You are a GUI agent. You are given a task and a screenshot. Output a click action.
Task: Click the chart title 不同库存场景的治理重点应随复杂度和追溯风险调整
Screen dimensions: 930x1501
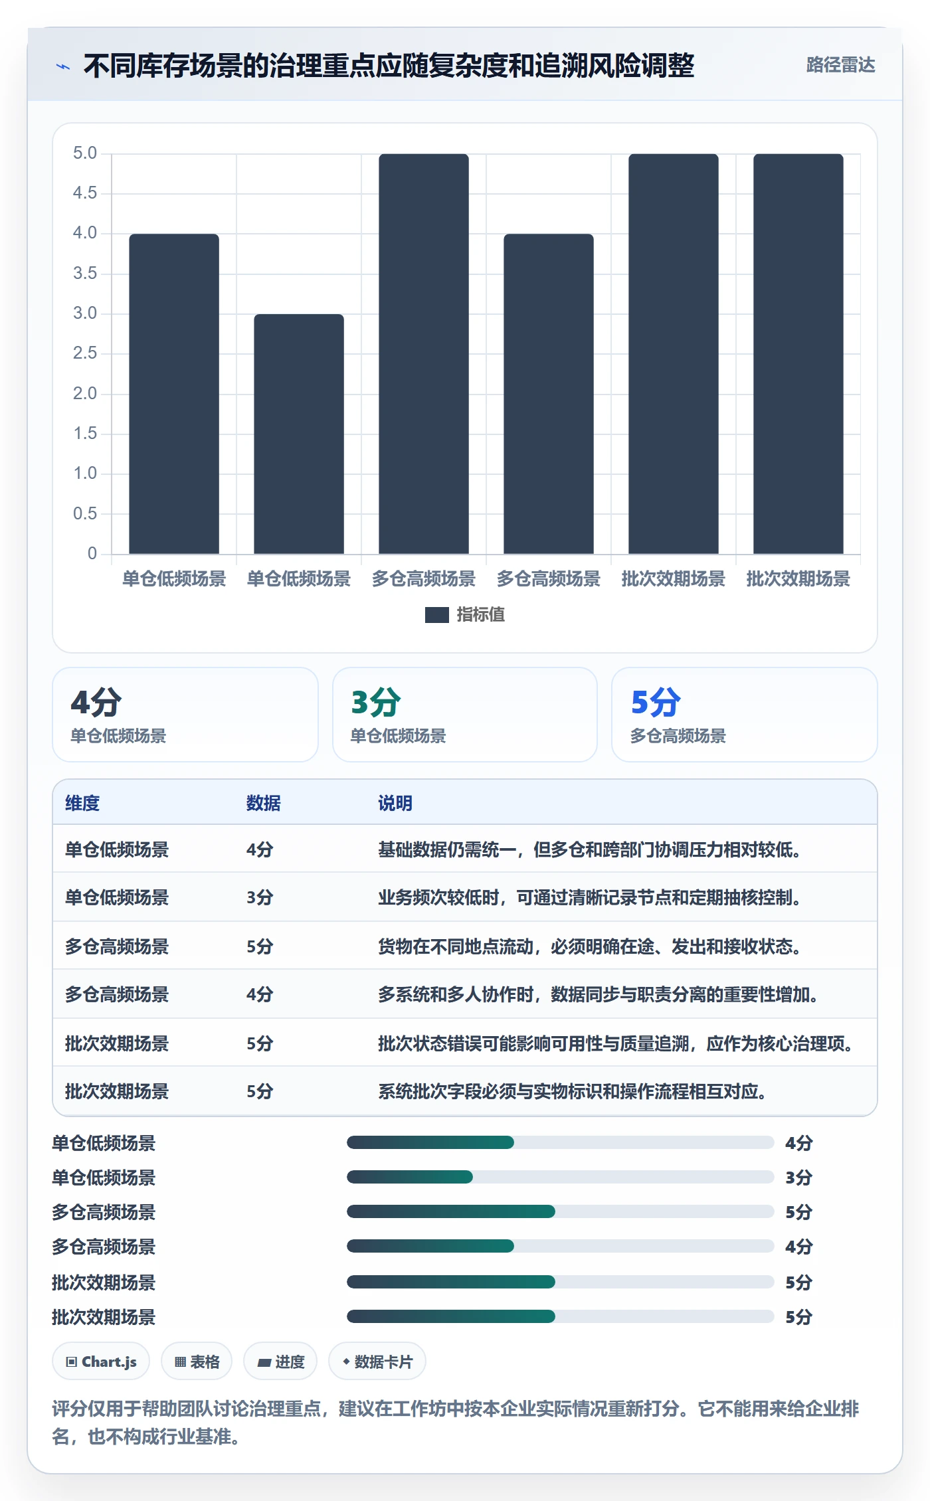click(389, 66)
